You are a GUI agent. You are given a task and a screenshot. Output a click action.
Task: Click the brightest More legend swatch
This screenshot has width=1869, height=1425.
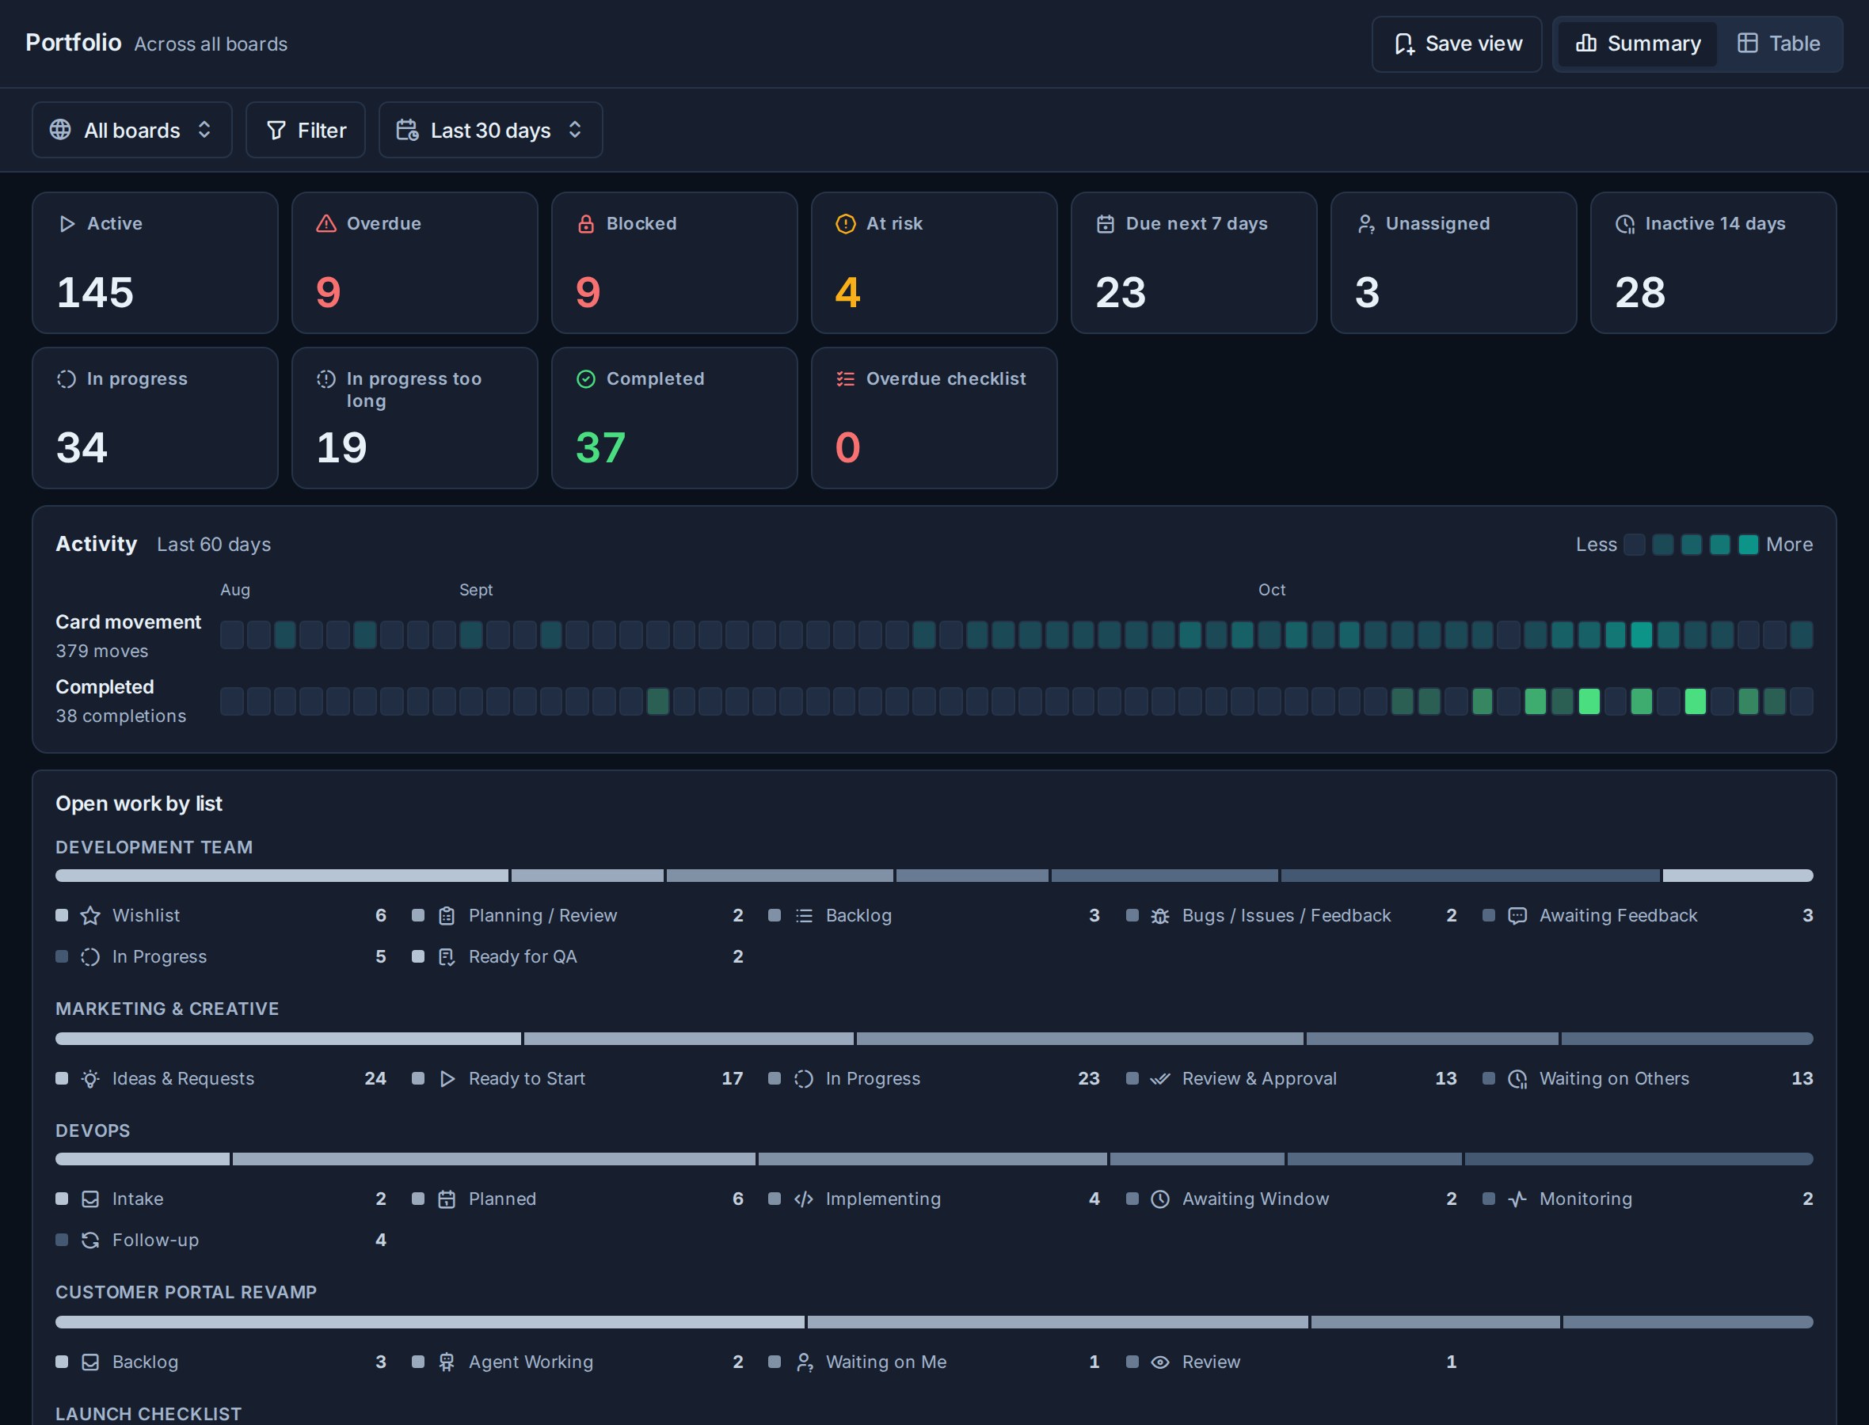click(1748, 545)
